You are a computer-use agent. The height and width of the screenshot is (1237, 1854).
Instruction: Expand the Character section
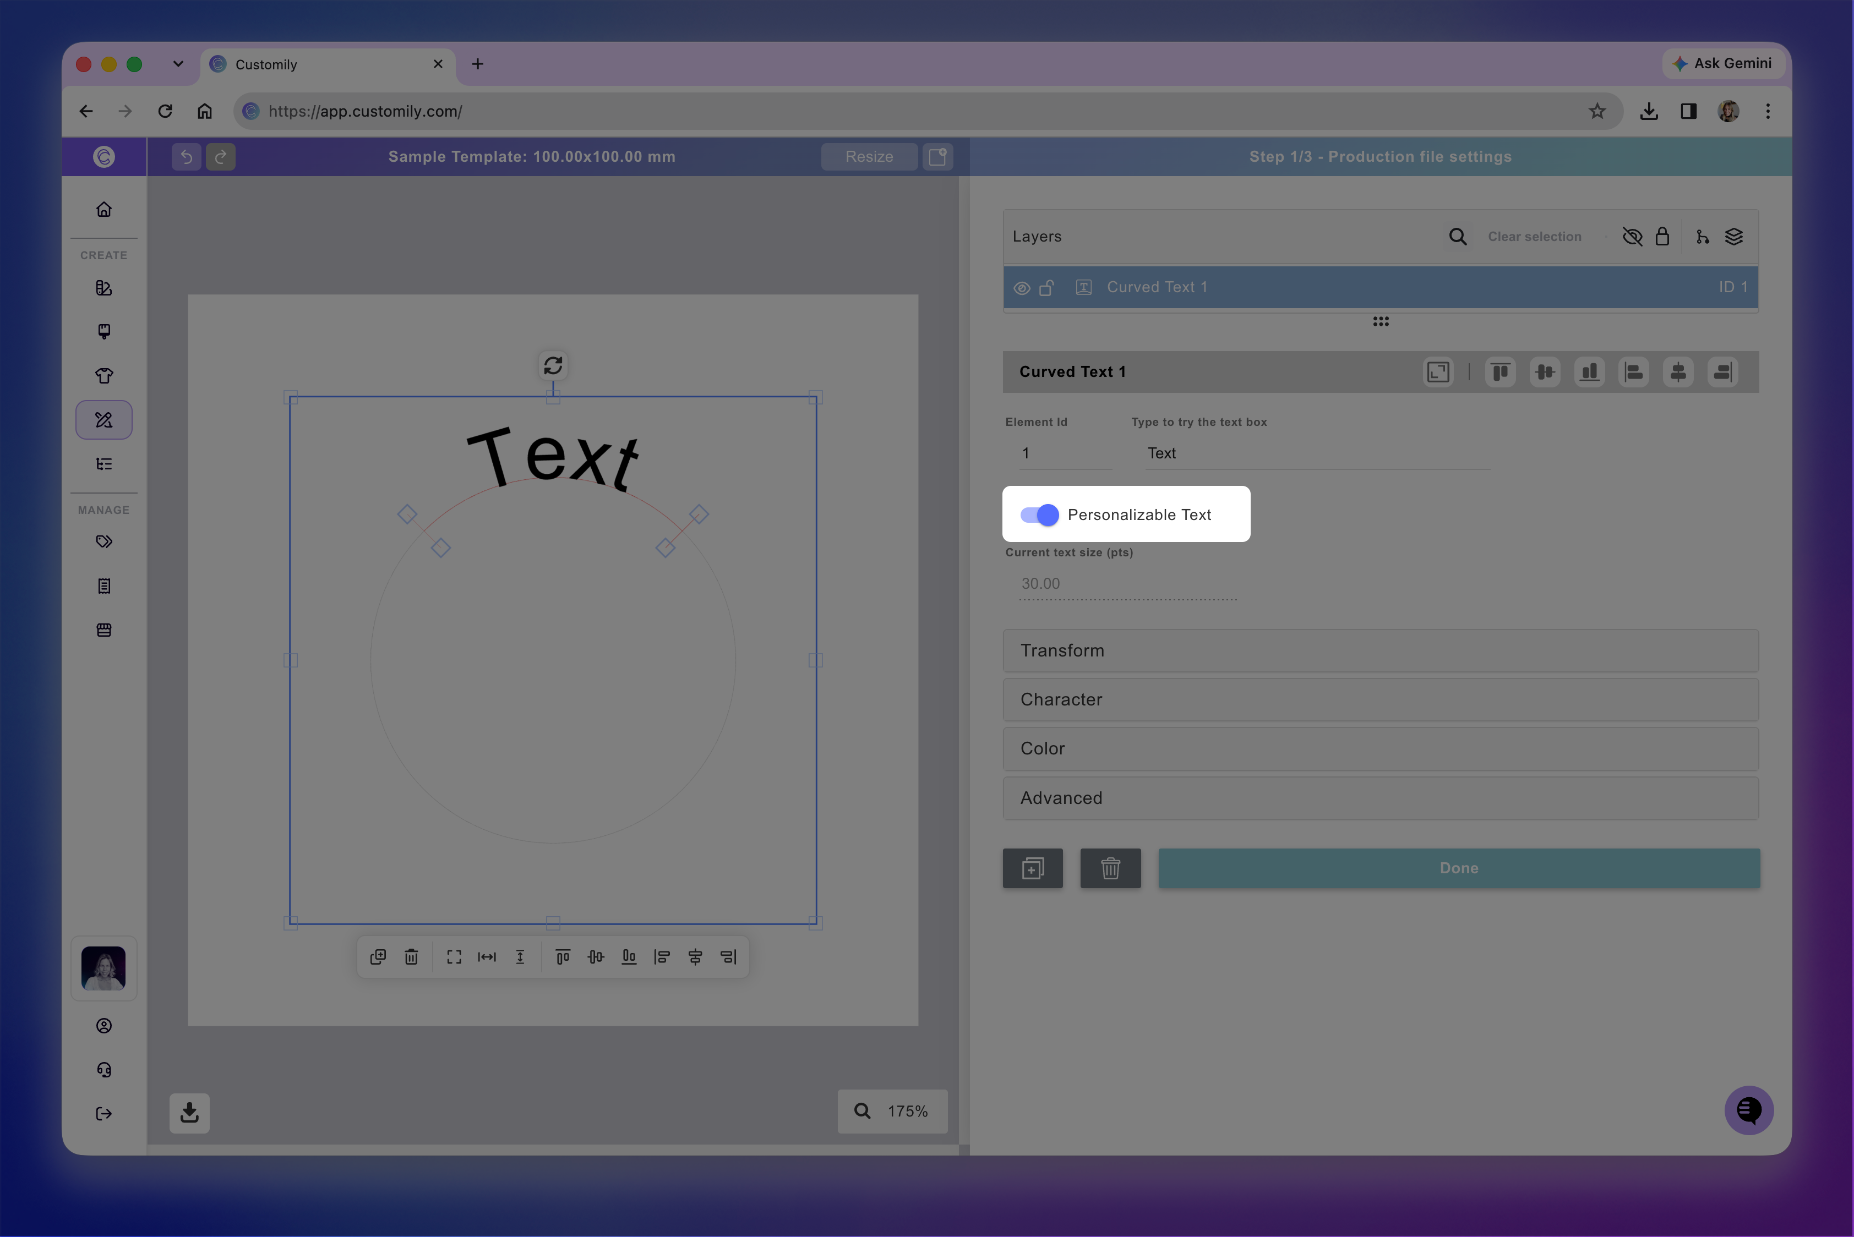[x=1381, y=700]
